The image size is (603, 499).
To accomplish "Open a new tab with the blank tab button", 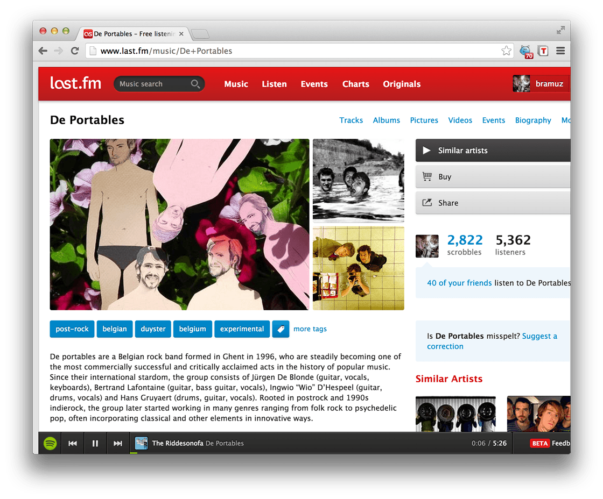I will click(200, 34).
